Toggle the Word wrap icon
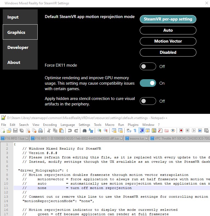Viewport: 210px width, 216px height. pos(129,131)
